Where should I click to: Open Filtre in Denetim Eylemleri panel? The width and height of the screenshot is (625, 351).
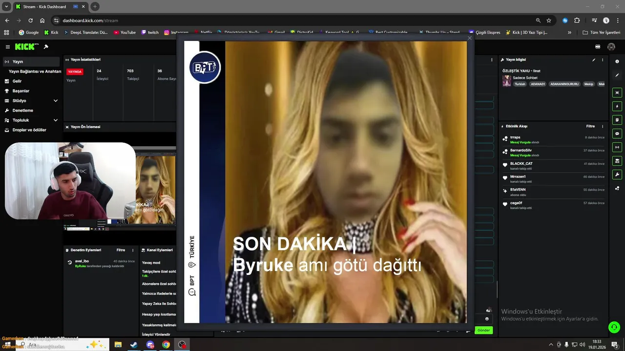[x=121, y=250]
